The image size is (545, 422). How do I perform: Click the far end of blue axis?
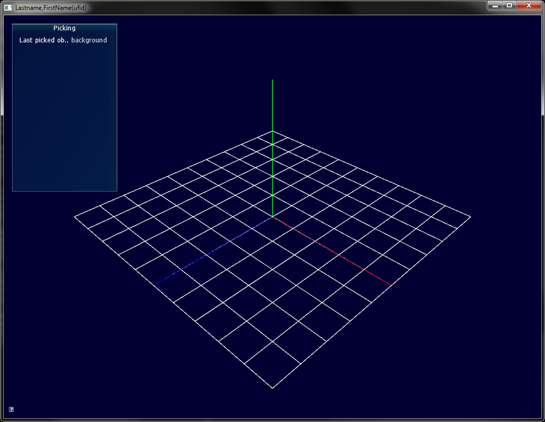(156, 284)
